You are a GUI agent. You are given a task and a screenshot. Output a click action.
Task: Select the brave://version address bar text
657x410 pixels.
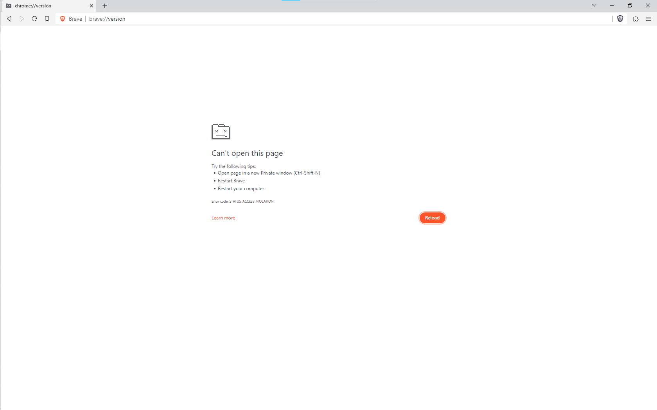(x=107, y=18)
